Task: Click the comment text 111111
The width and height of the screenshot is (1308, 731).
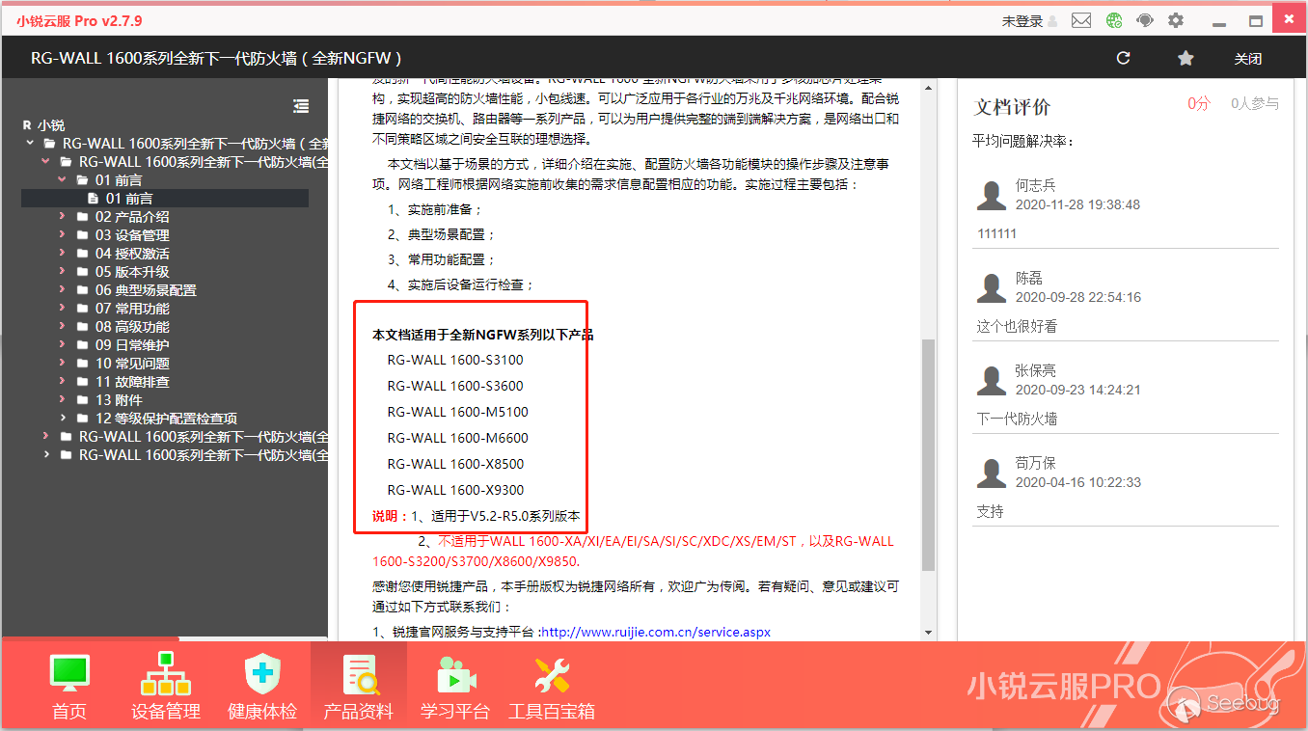Action: click(997, 234)
